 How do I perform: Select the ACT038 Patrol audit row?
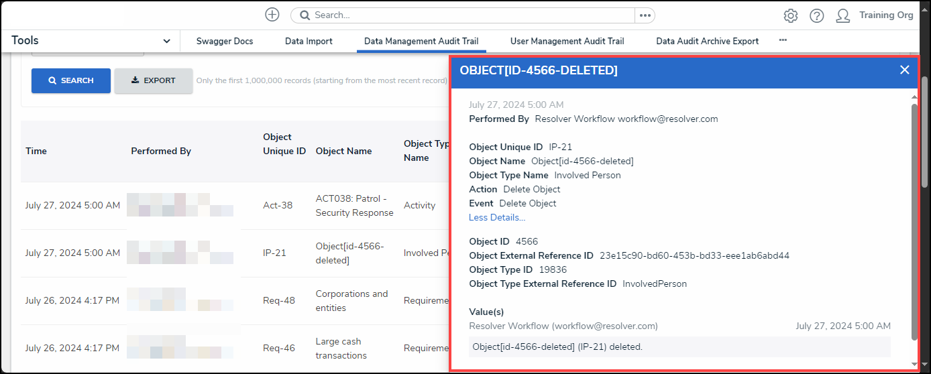(235, 206)
